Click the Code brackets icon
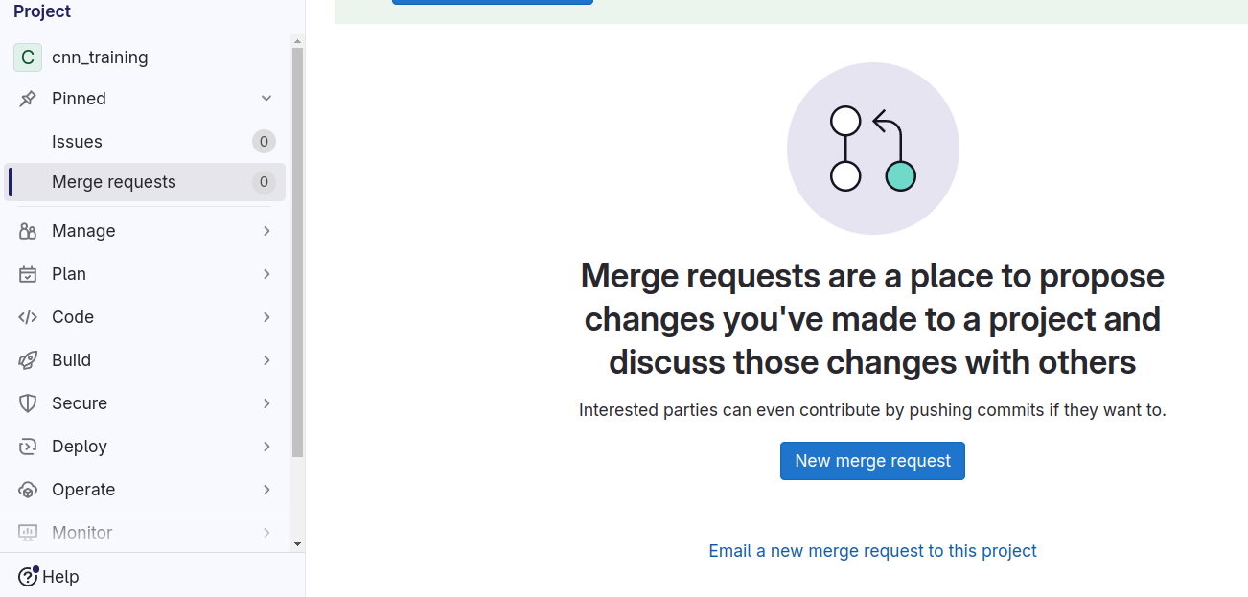Viewport: 1248px width, 597px height. click(x=28, y=317)
